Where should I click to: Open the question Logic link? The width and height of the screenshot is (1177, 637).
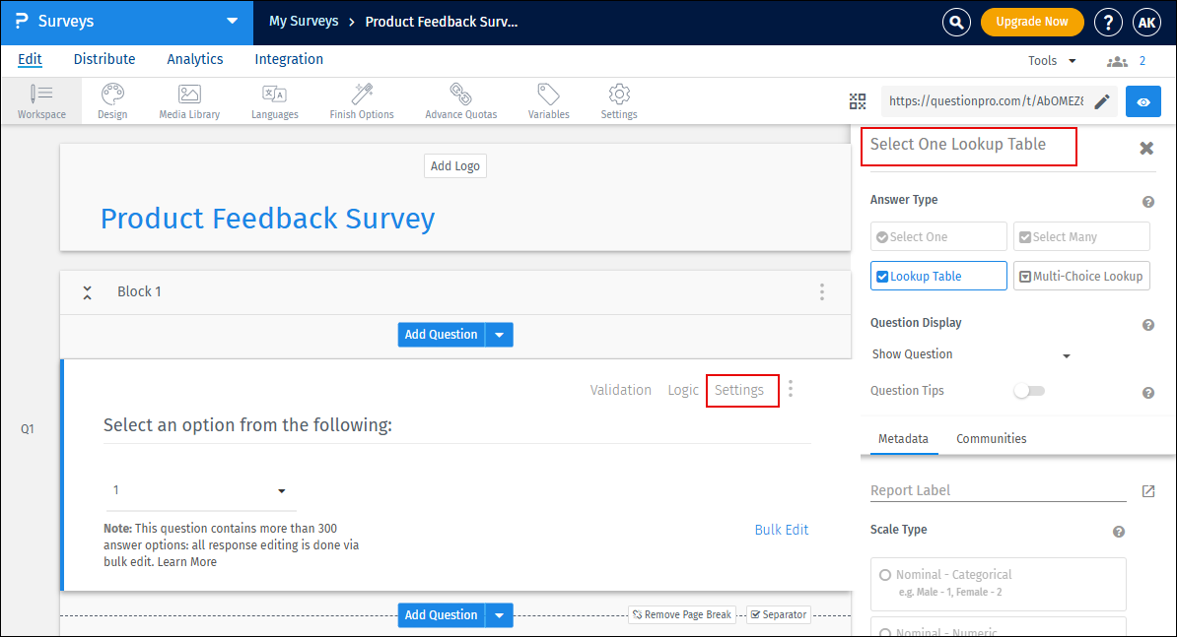(x=683, y=391)
